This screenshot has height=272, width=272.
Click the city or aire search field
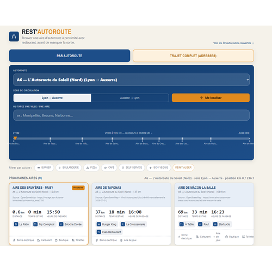[131, 115]
